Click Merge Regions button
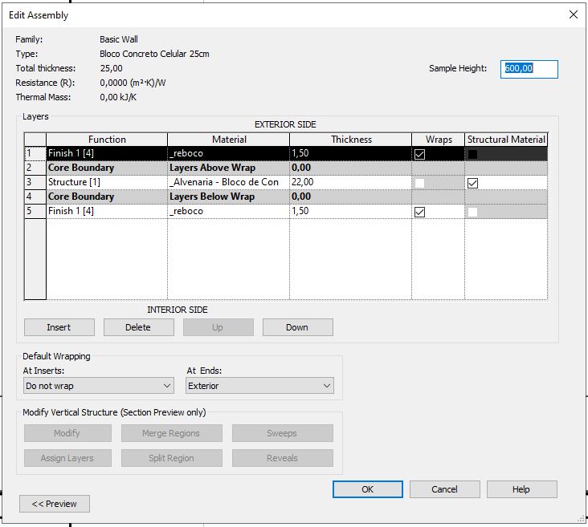 [171, 433]
